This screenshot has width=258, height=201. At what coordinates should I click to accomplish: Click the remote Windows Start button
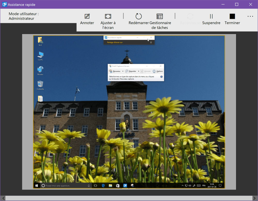click(x=37, y=186)
